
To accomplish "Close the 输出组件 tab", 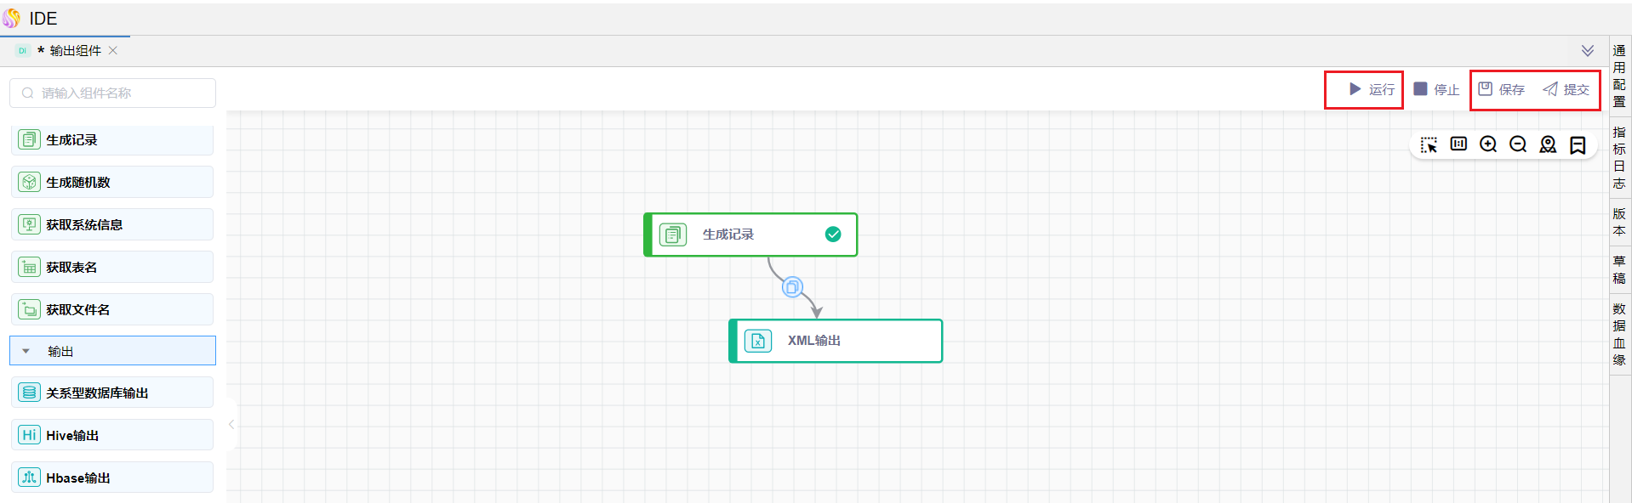I will click(113, 51).
